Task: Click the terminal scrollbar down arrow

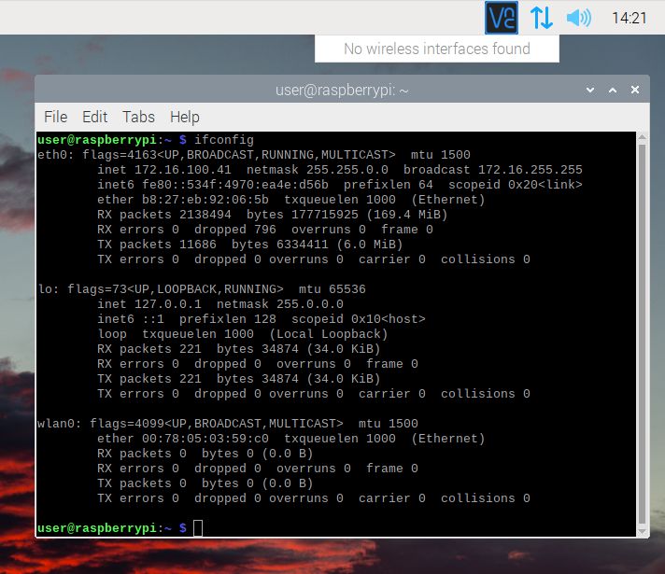Action: click(642, 531)
